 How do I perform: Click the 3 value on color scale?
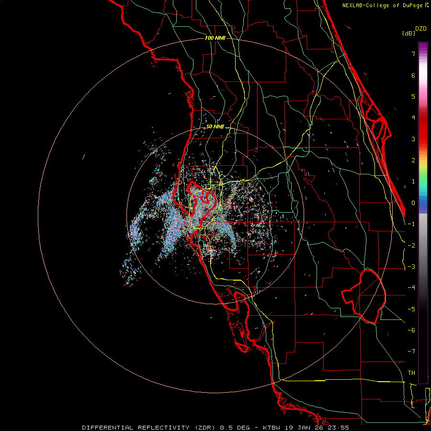[x=413, y=139]
